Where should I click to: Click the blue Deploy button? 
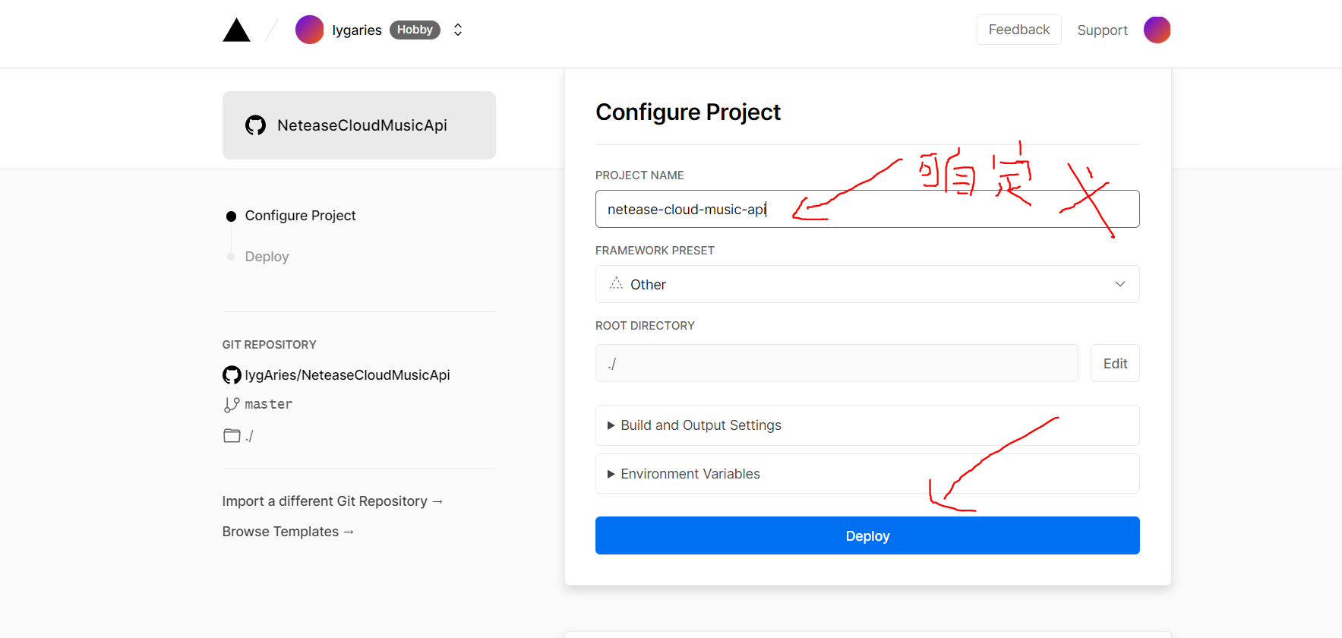(x=867, y=535)
